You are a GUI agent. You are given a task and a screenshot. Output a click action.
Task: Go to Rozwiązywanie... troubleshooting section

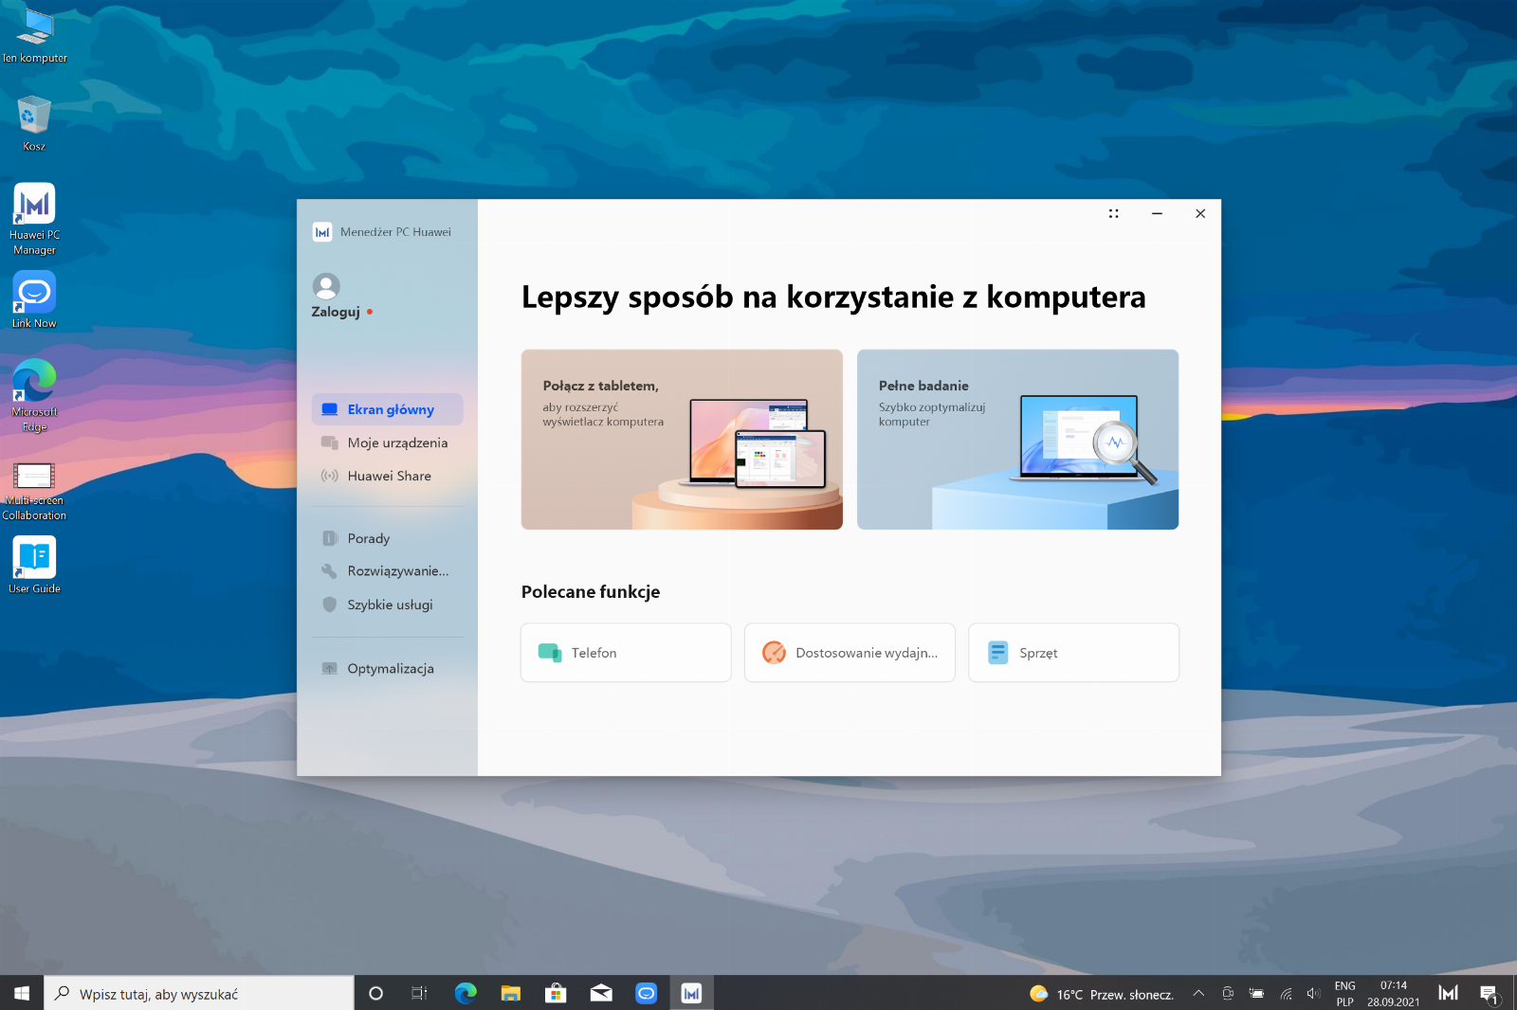(x=387, y=571)
